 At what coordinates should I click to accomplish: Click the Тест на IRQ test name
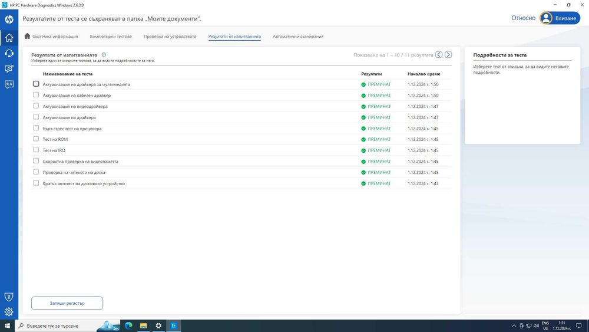point(54,150)
